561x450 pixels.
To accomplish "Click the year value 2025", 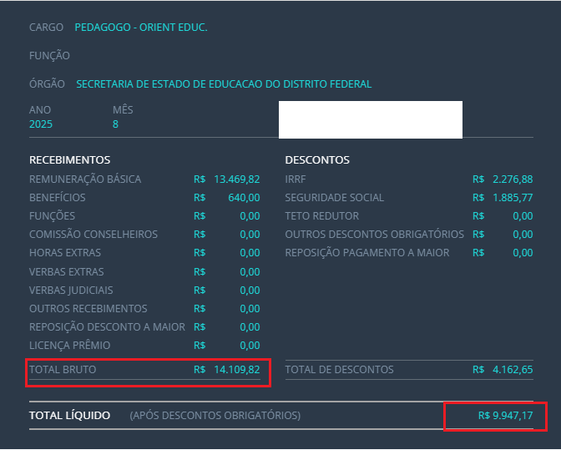I will coord(40,124).
